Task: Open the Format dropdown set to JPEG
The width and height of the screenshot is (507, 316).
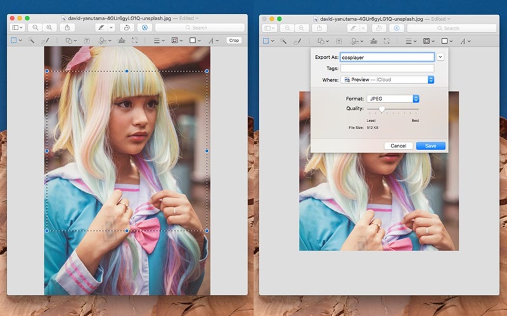Action: (x=393, y=99)
